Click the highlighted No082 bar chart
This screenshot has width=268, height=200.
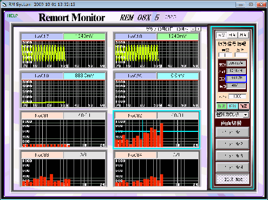point(156,134)
